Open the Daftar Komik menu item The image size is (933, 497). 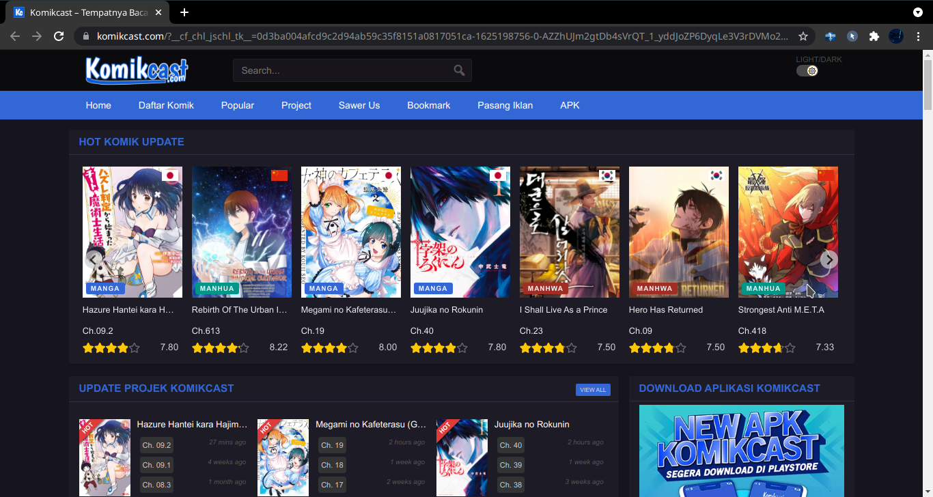[x=166, y=105]
